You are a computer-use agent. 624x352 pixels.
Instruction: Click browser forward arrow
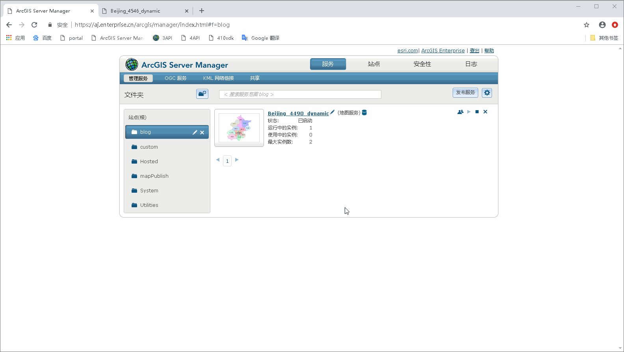[x=22, y=25]
